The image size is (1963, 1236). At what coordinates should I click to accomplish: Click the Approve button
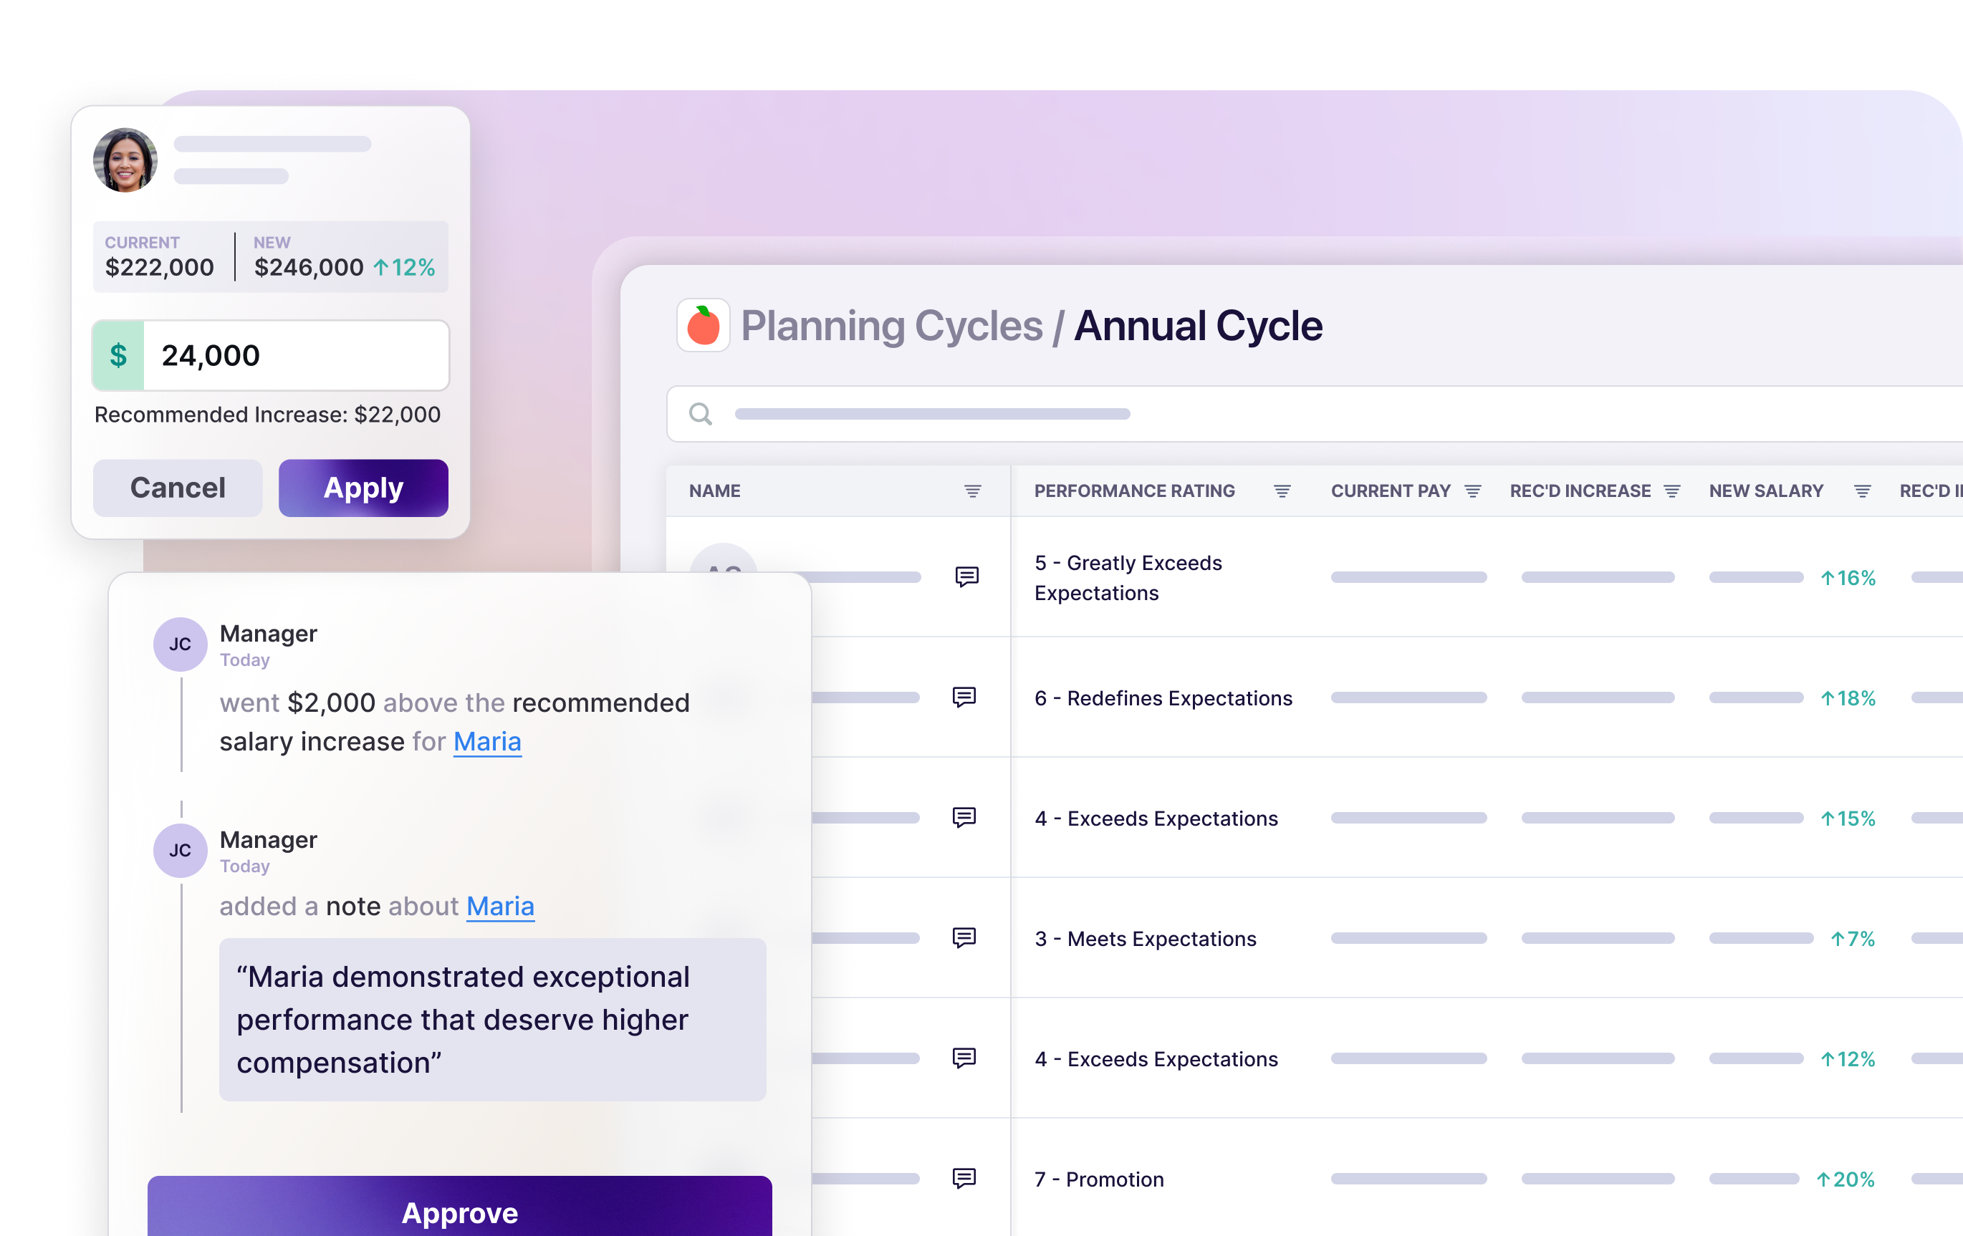[x=460, y=1212]
